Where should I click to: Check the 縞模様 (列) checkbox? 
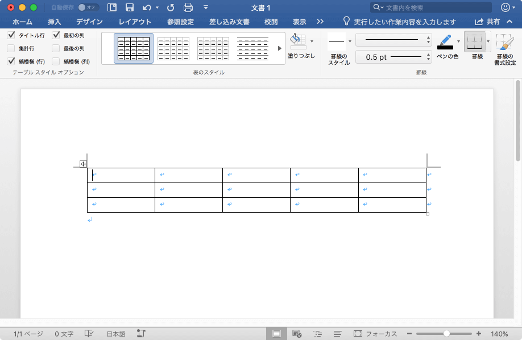(x=56, y=61)
